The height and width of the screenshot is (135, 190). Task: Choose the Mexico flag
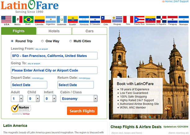tap(17, 19)
